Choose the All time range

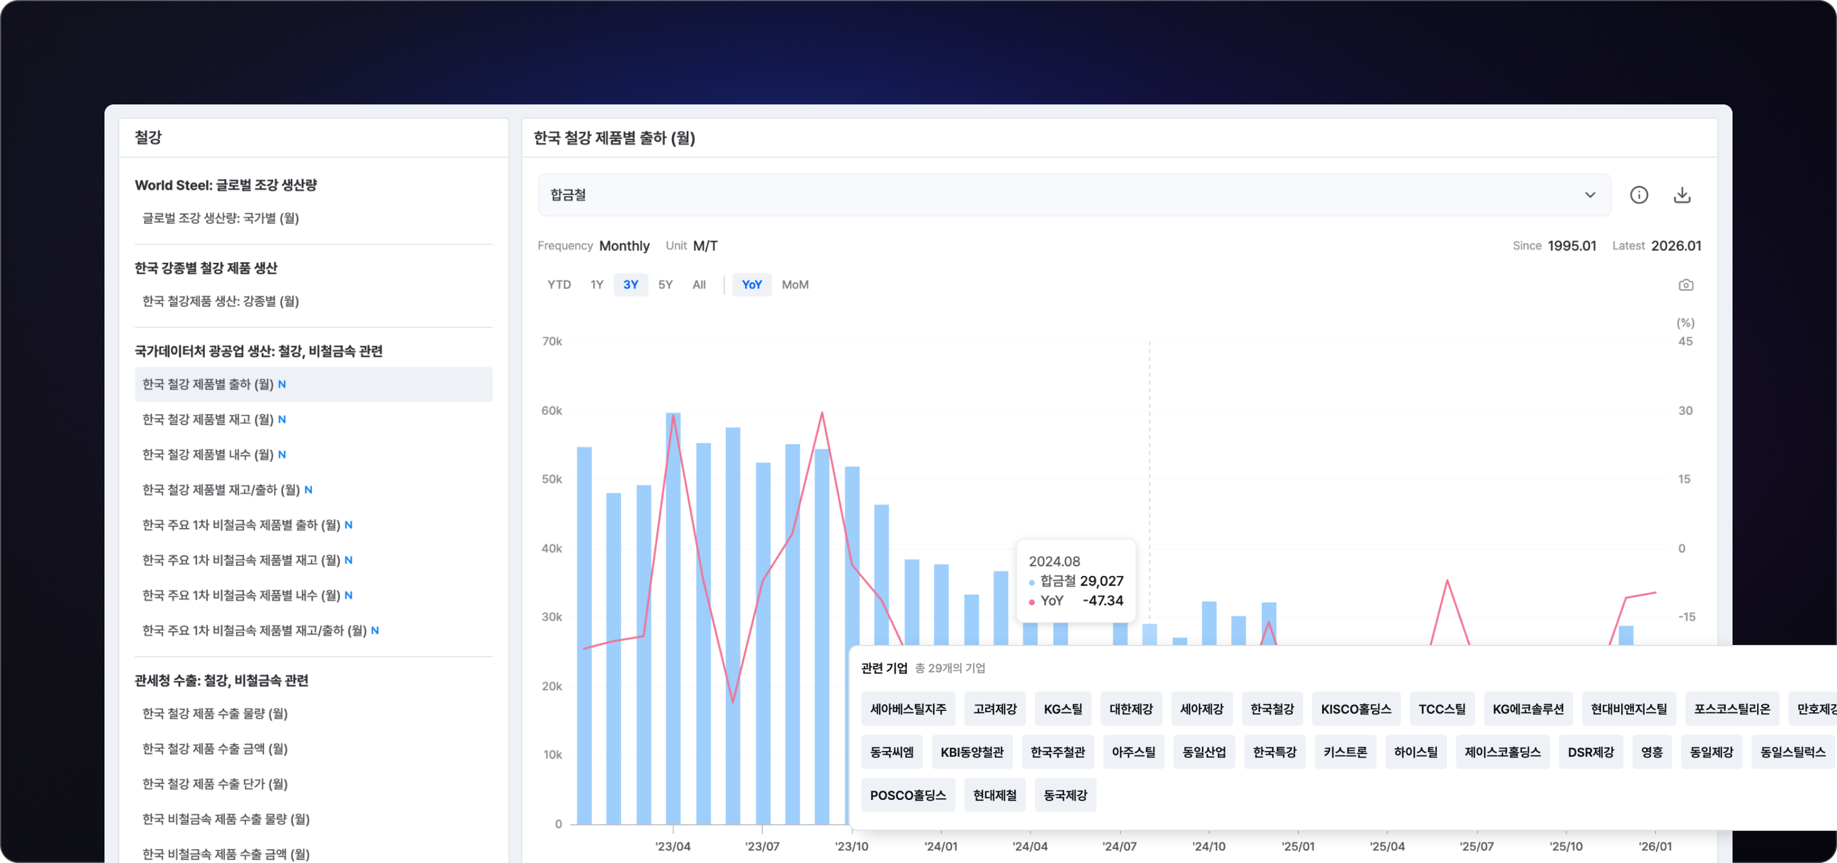click(699, 285)
